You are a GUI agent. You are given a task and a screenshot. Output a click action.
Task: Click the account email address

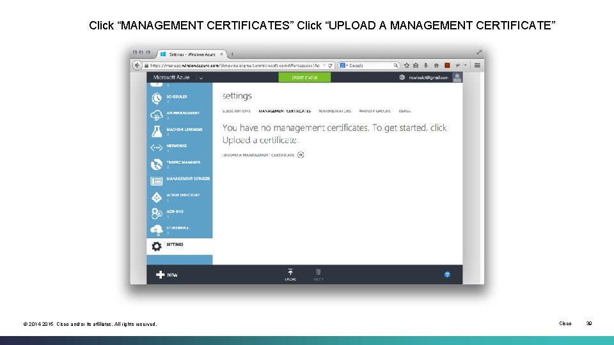(429, 77)
